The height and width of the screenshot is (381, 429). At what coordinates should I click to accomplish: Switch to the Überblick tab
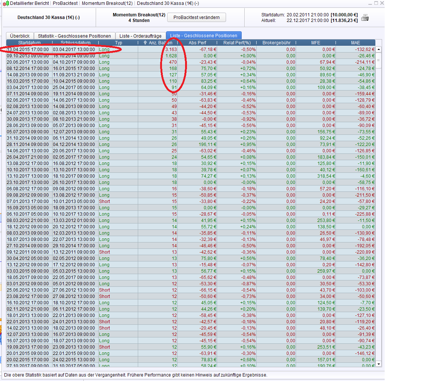[x=20, y=36]
